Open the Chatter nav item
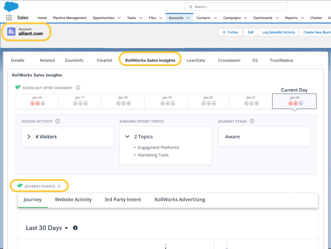This screenshot has height=249, width=331. [x=316, y=18]
